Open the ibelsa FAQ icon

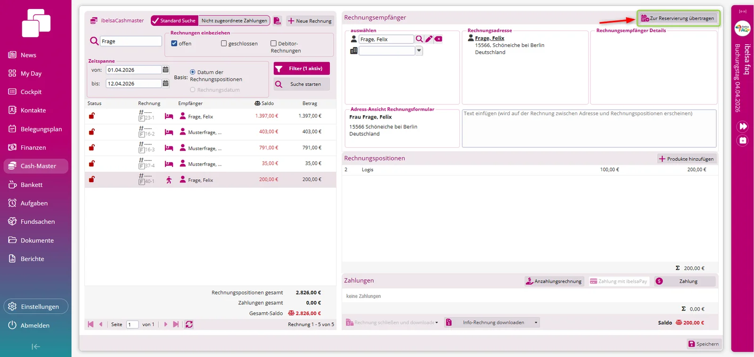[743, 29]
